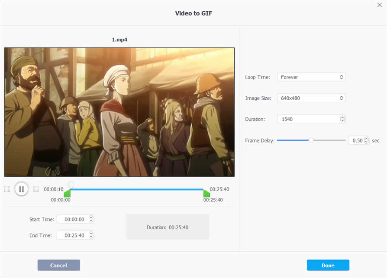Click the End Time stepper arrows
The height and width of the screenshot is (278, 387).
91,235
